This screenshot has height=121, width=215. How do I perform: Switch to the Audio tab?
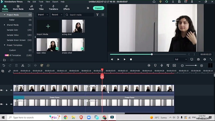click(x=31, y=8)
